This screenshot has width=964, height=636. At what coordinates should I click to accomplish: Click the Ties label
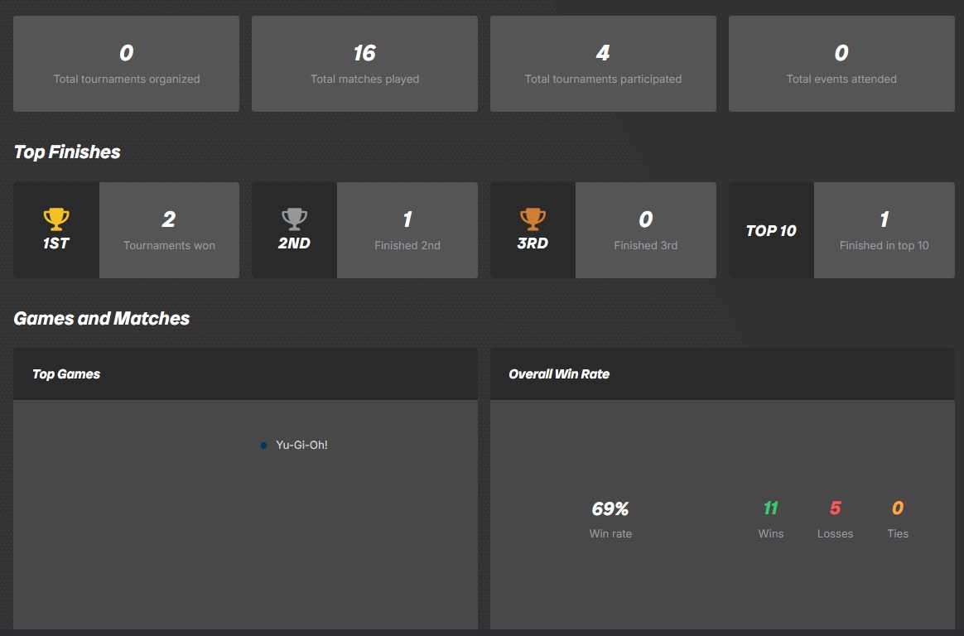(898, 533)
